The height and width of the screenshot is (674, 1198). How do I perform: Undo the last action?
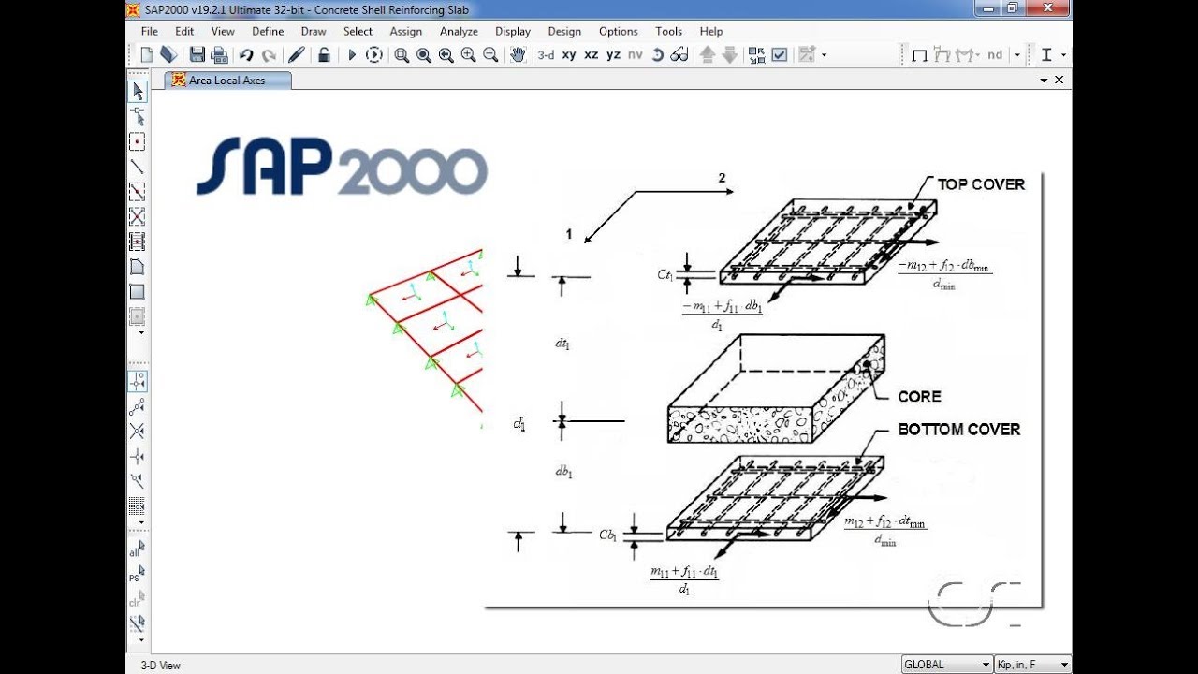246,55
